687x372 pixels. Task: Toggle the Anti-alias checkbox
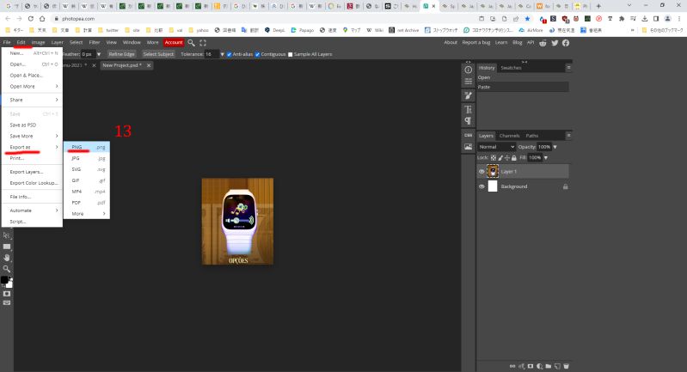tap(230, 54)
